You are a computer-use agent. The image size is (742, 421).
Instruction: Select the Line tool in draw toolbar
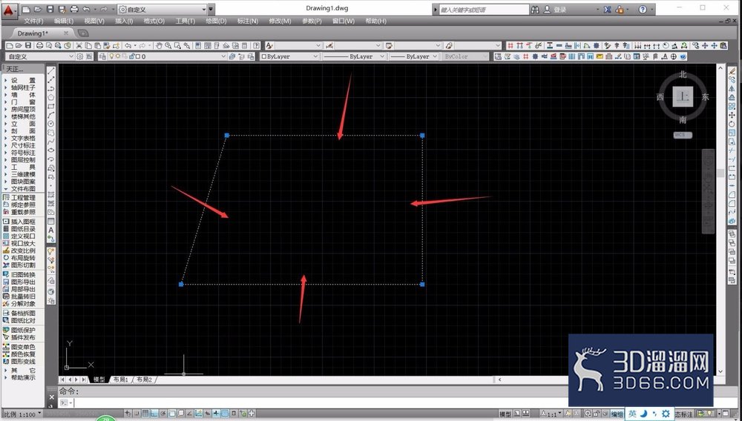(x=51, y=71)
